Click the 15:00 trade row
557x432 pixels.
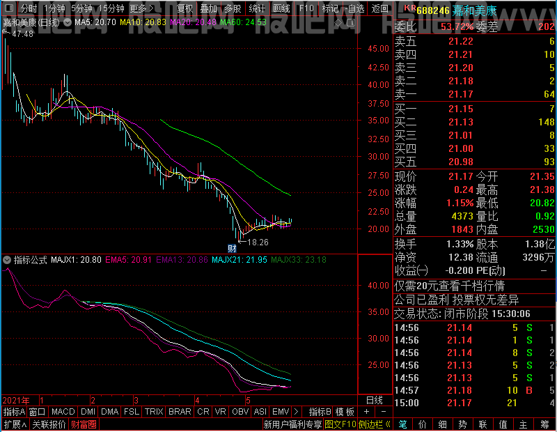pos(475,403)
